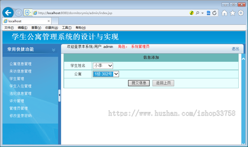This screenshot has width=248, height=147.
Task: Click the 学生姓名 field label
Action: pos(78,66)
